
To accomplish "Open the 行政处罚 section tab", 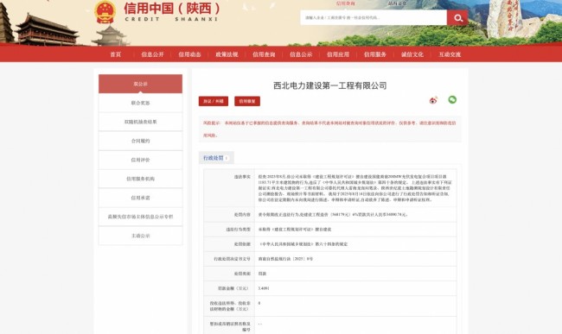I will pos(216,158).
